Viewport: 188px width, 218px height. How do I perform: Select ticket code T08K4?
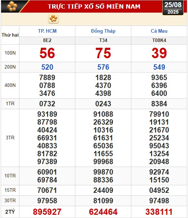tap(159, 41)
